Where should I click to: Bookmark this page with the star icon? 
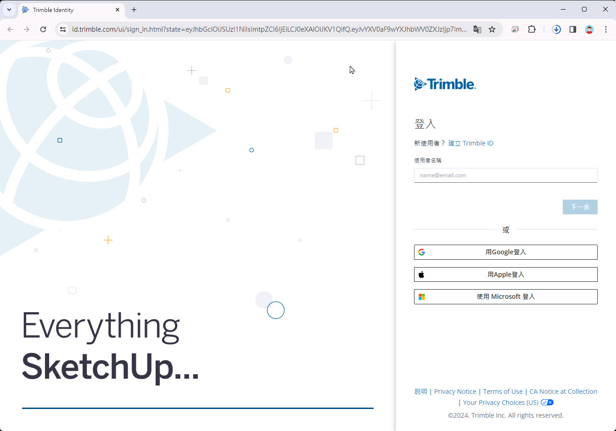coord(492,29)
